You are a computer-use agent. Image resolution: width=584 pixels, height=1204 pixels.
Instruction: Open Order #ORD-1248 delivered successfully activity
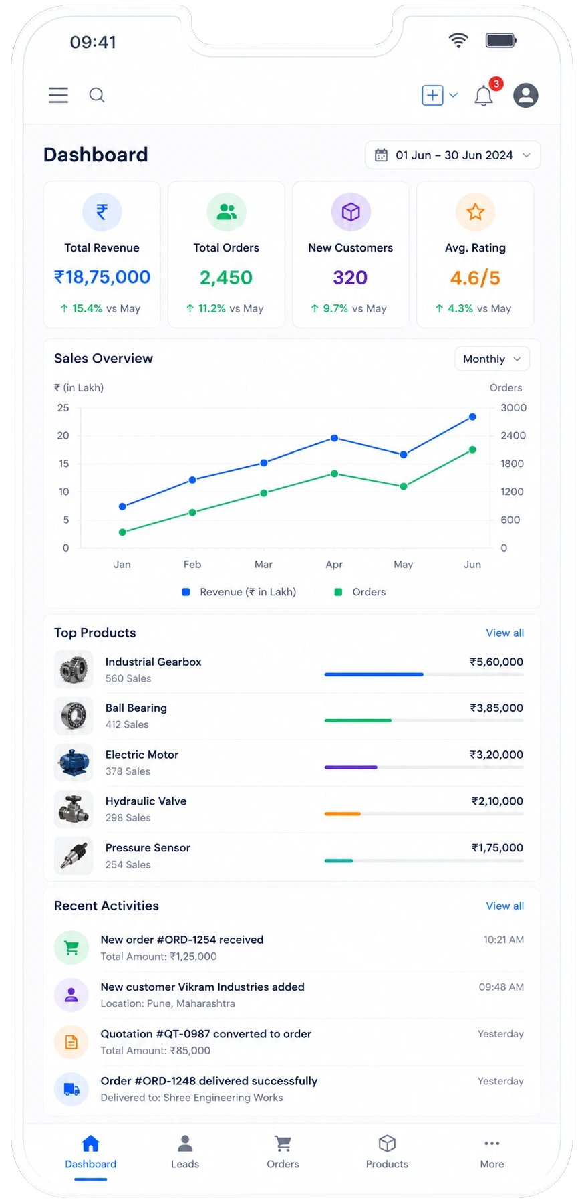(x=289, y=1089)
